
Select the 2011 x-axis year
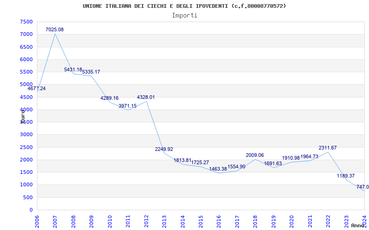click(x=128, y=221)
